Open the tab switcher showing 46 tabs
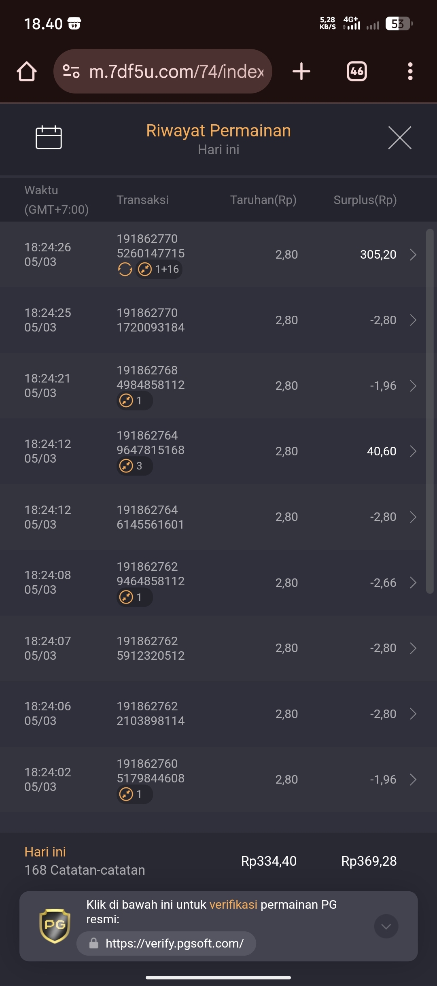Viewport: 437px width, 986px height. 357,71
